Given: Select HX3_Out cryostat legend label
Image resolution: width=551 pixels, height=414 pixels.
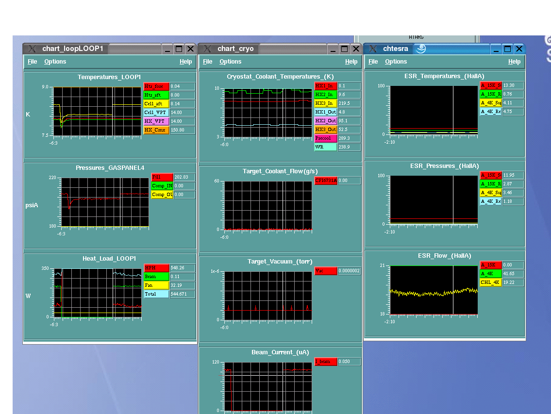Looking at the screenshot, I should (326, 130).
